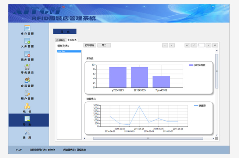Jump to first report page (<<)
This screenshot has height=158, width=239.
tap(187, 45)
